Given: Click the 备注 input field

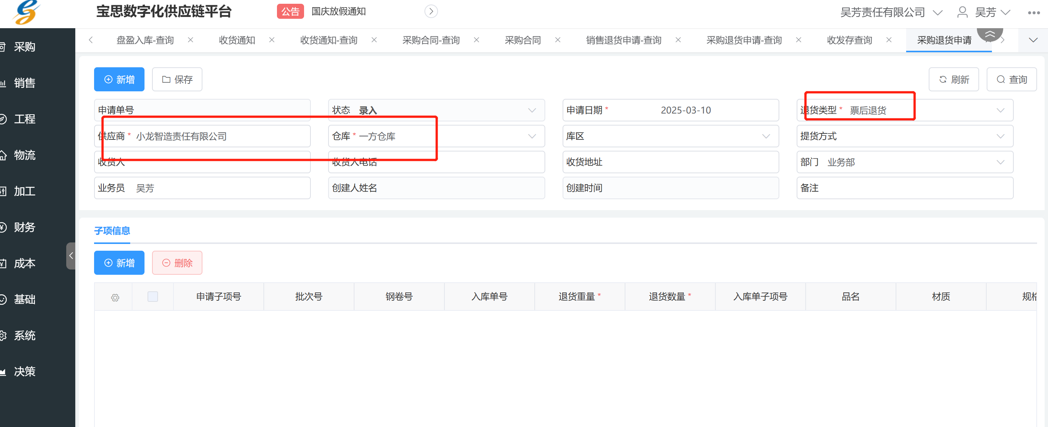Looking at the screenshot, I should point(905,188).
